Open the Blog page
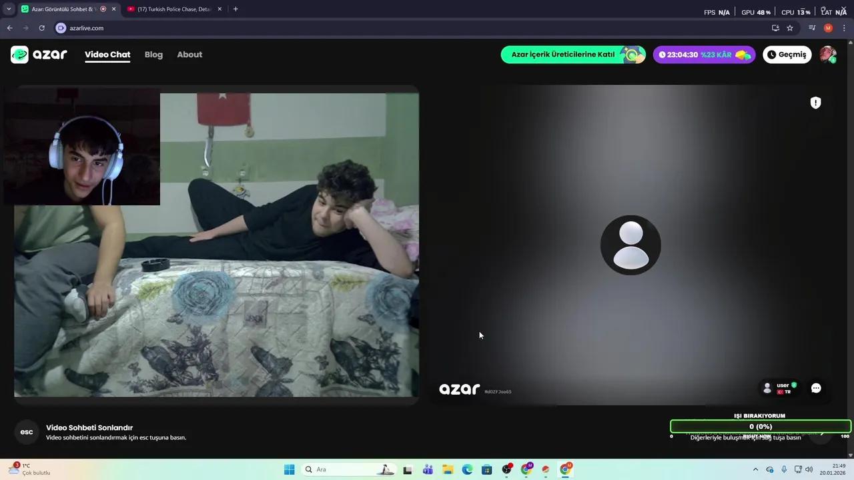Viewport: 854px width, 480px height. [x=153, y=55]
